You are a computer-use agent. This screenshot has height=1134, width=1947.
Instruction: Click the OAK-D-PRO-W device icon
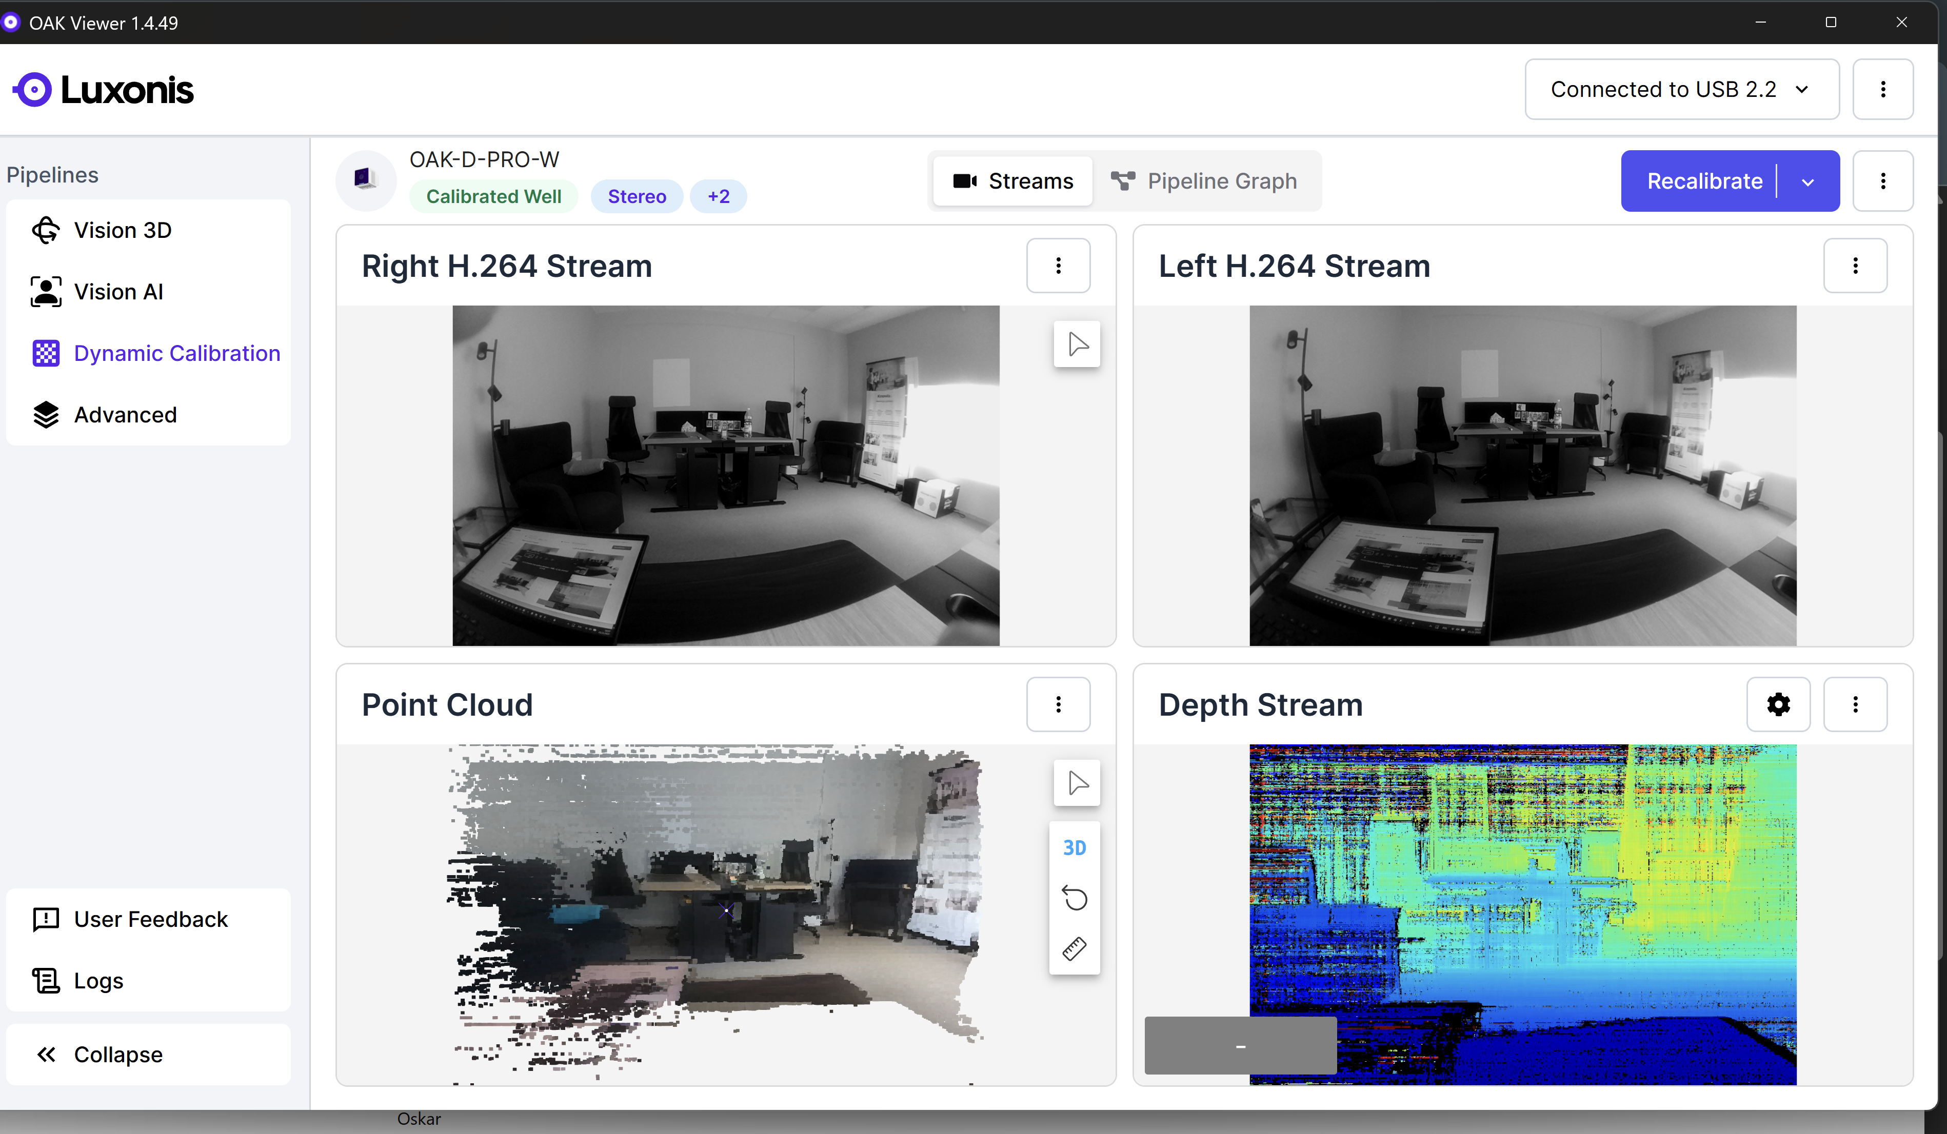[x=366, y=180]
